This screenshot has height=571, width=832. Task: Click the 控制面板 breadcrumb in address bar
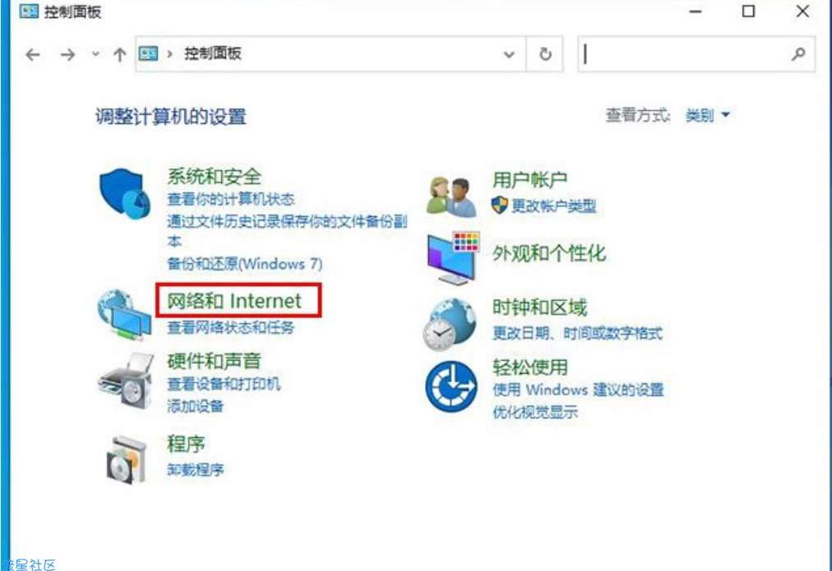point(212,55)
